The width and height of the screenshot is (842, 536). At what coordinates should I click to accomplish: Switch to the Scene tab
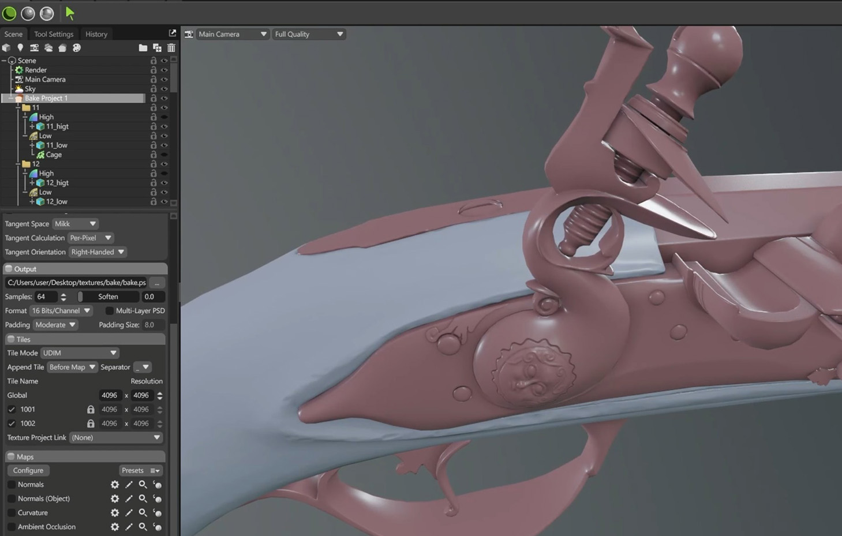pos(13,34)
